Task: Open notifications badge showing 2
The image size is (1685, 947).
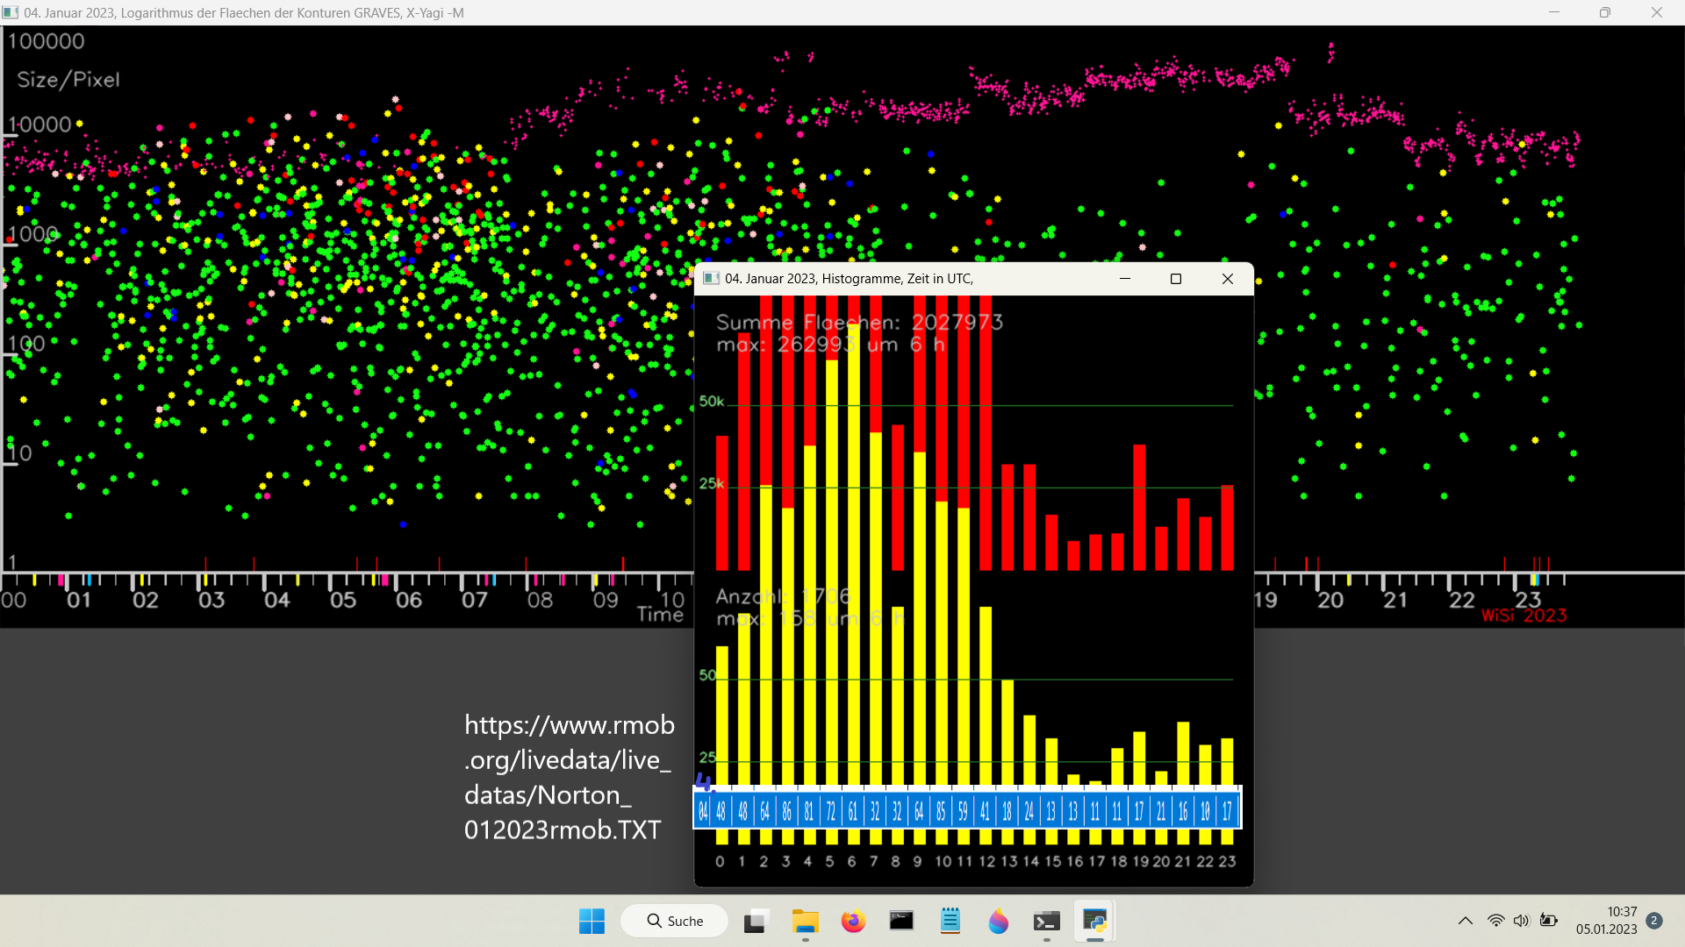Action: (x=1654, y=921)
